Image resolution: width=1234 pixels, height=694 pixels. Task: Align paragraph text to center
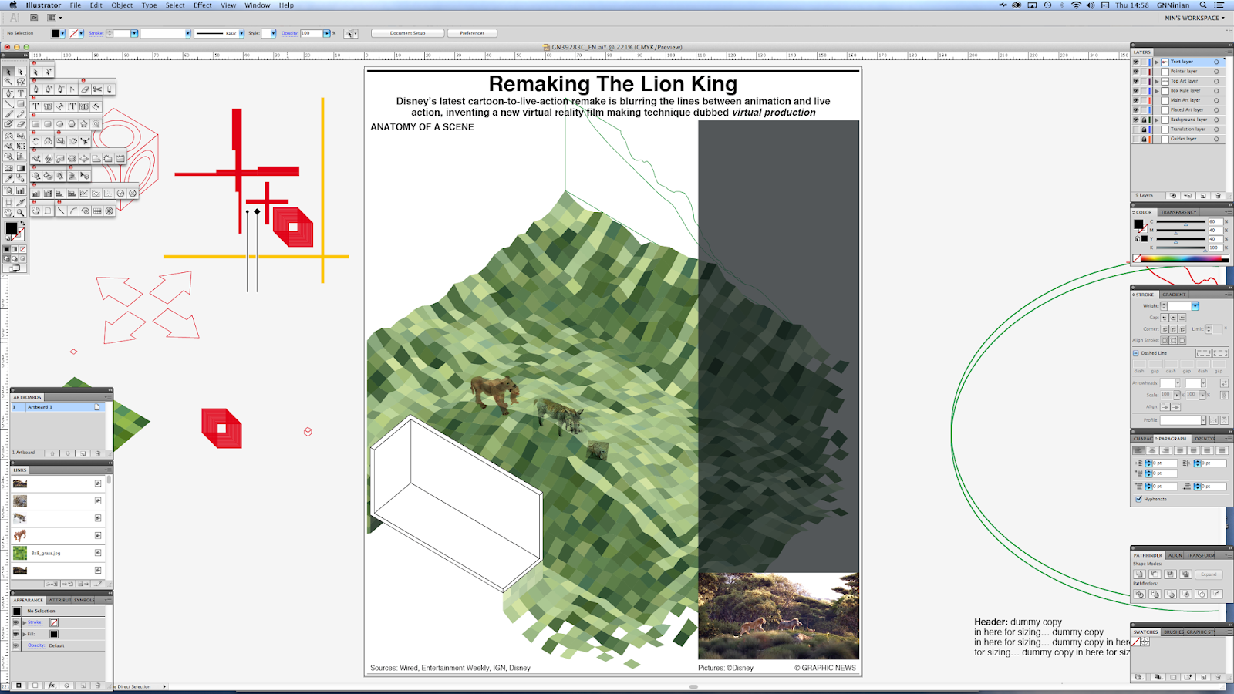click(x=1152, y=450)
